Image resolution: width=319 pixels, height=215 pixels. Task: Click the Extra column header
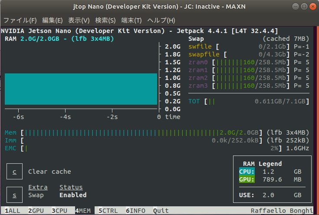pos(38,187)
